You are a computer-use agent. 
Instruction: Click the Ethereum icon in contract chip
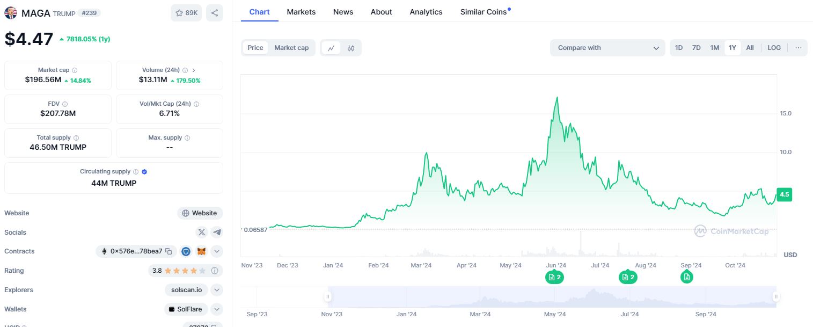[x=104, y=251]
